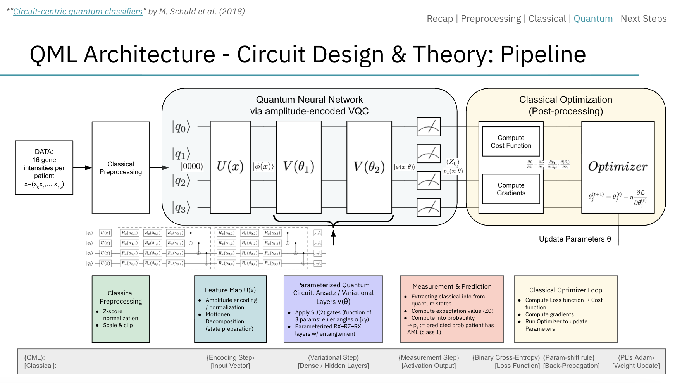This screenshot has height=383, width=682.
Task: Click the |φ(x)⟩ encoded state label
Action: [263, 167]
